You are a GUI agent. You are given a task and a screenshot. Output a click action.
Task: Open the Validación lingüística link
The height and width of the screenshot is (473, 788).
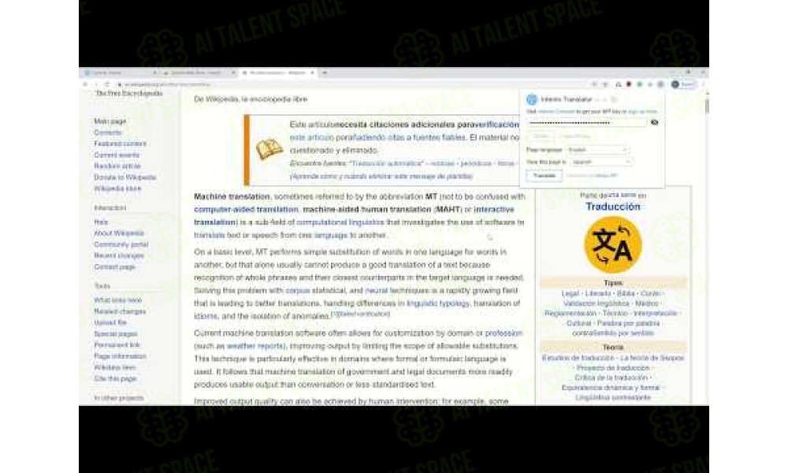pyautogui.click(x=596, y=304)
